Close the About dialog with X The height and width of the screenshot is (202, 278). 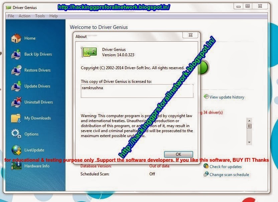(190, 35)
